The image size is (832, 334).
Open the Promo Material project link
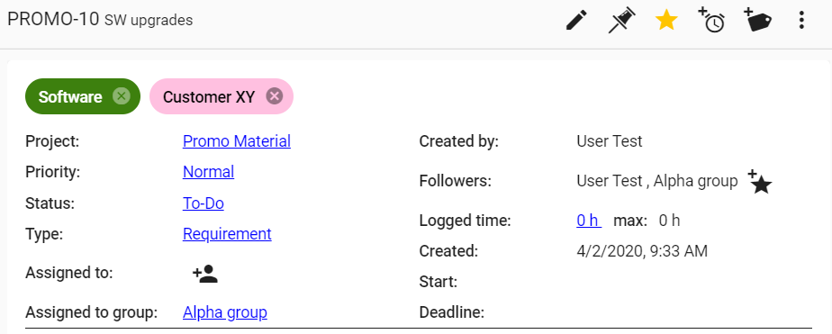click(237, 141)
